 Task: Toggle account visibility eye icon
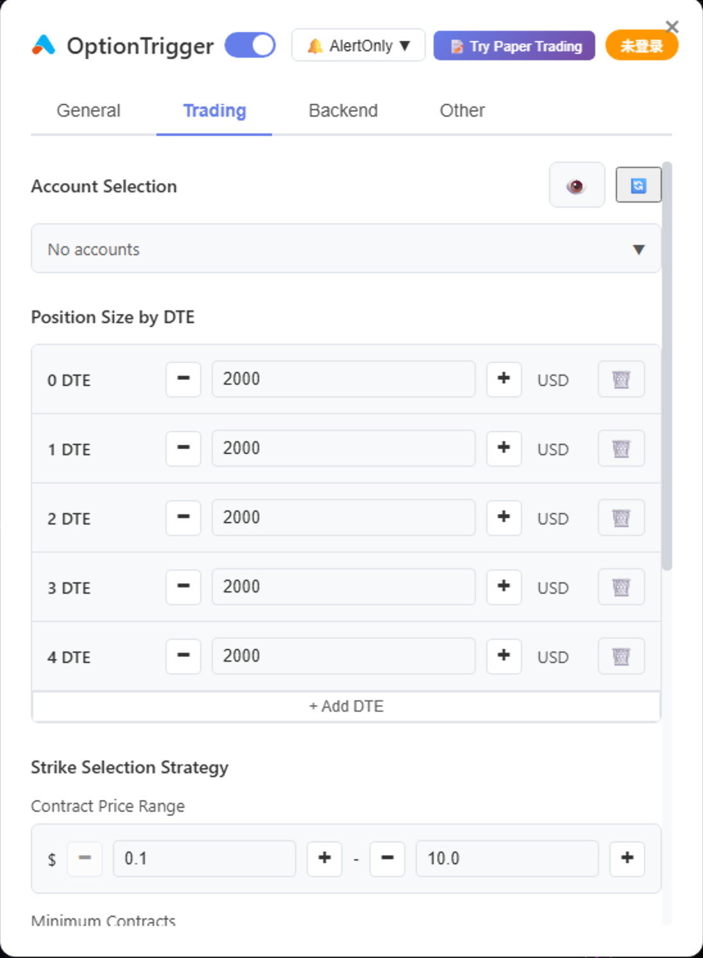[577, 185]
